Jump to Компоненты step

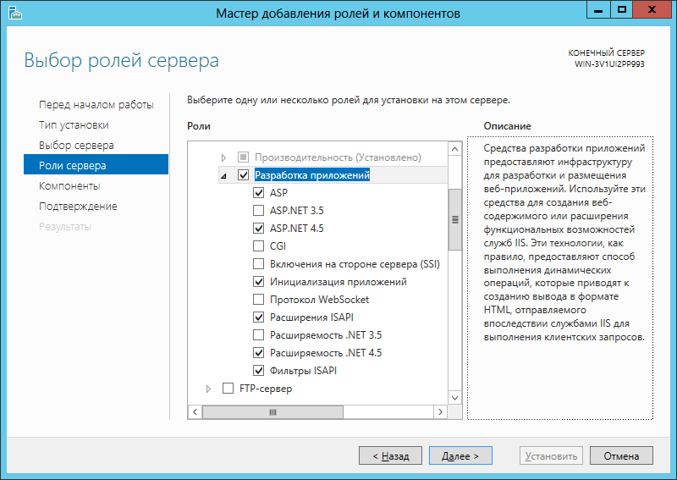click(x=69, y=185)
